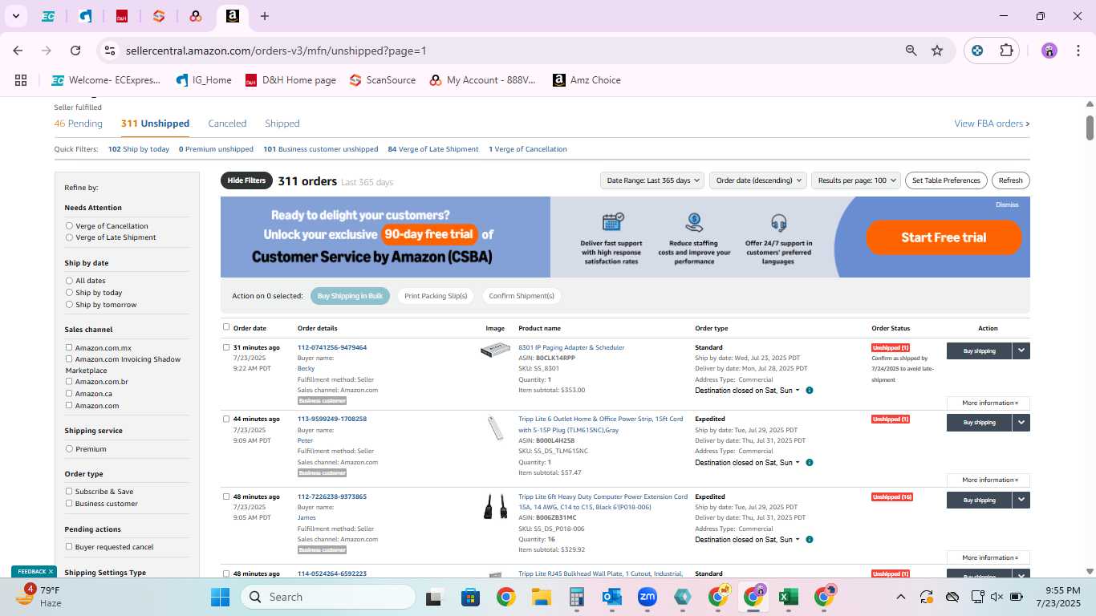Check the Amazon.com.mx sales channel
1096x616 pixels.
69,347
